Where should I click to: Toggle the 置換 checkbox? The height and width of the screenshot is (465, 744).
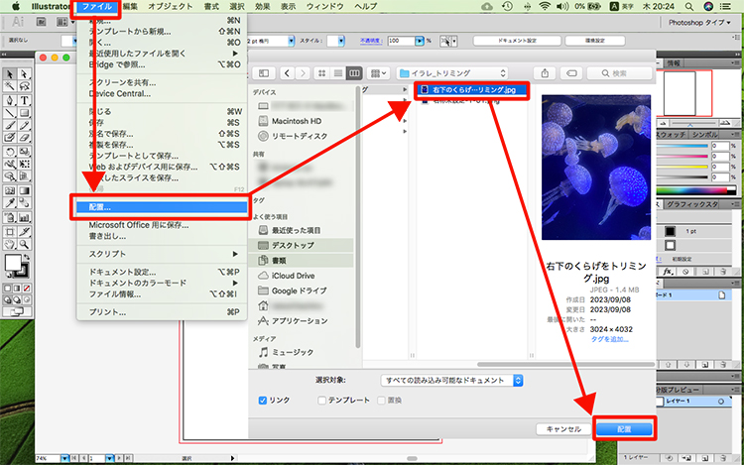pos(381,400)
